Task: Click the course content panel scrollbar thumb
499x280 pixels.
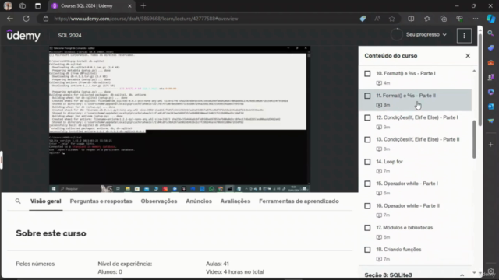Action: coord(474,139)
